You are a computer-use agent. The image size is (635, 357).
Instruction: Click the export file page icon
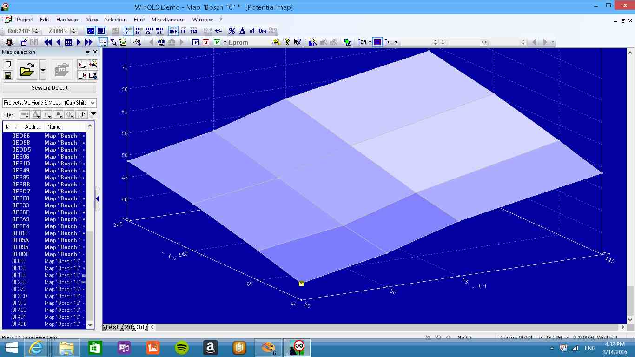tap(82, 75)
